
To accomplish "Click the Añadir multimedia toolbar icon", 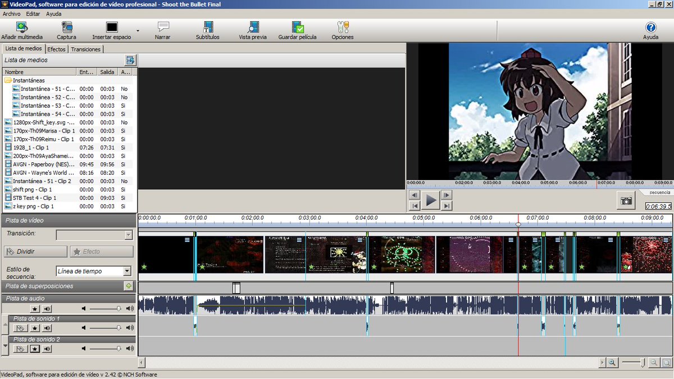I will tap(21, 27).
